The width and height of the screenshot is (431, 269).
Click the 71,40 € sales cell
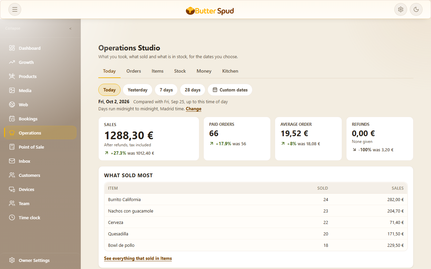point(397,222)
